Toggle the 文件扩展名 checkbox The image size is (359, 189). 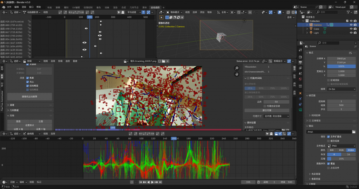pyautogui.click(x=328, y=136)
